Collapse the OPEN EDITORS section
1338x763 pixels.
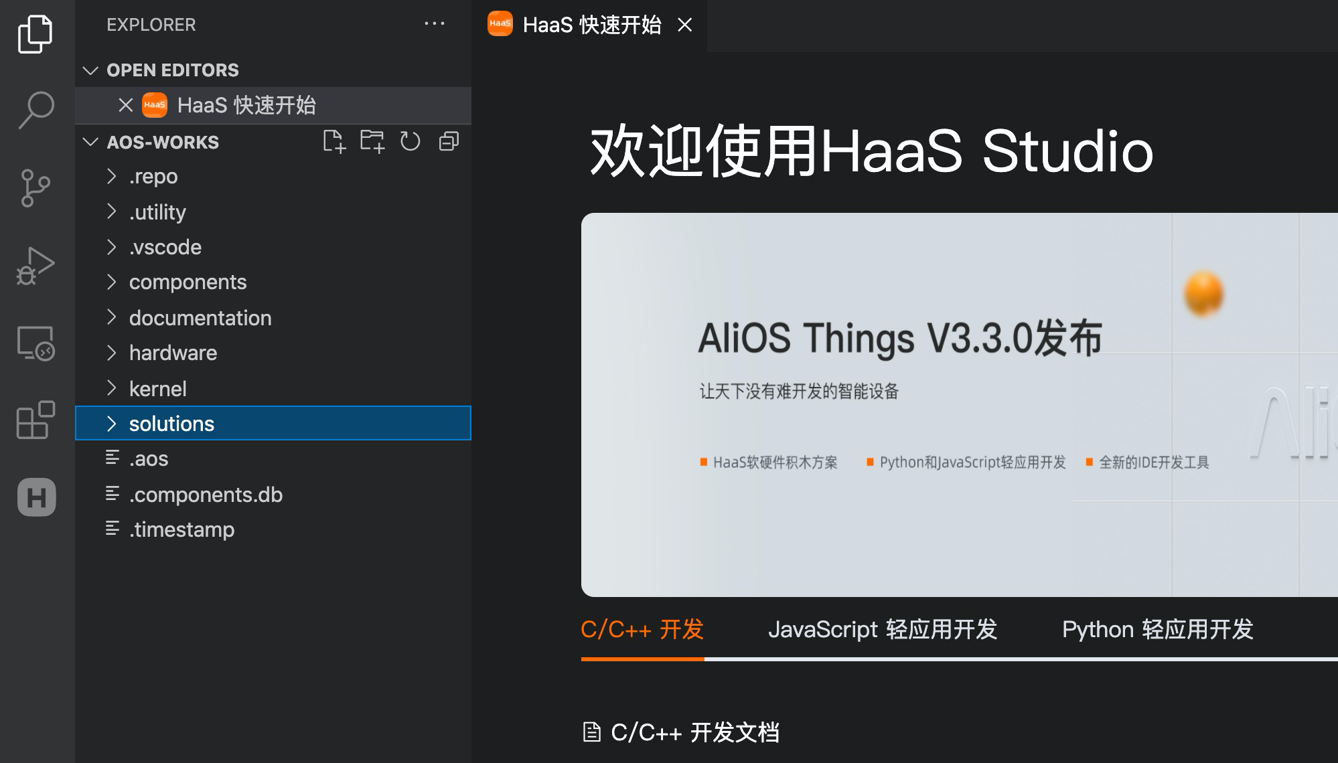tap(90, 70)
